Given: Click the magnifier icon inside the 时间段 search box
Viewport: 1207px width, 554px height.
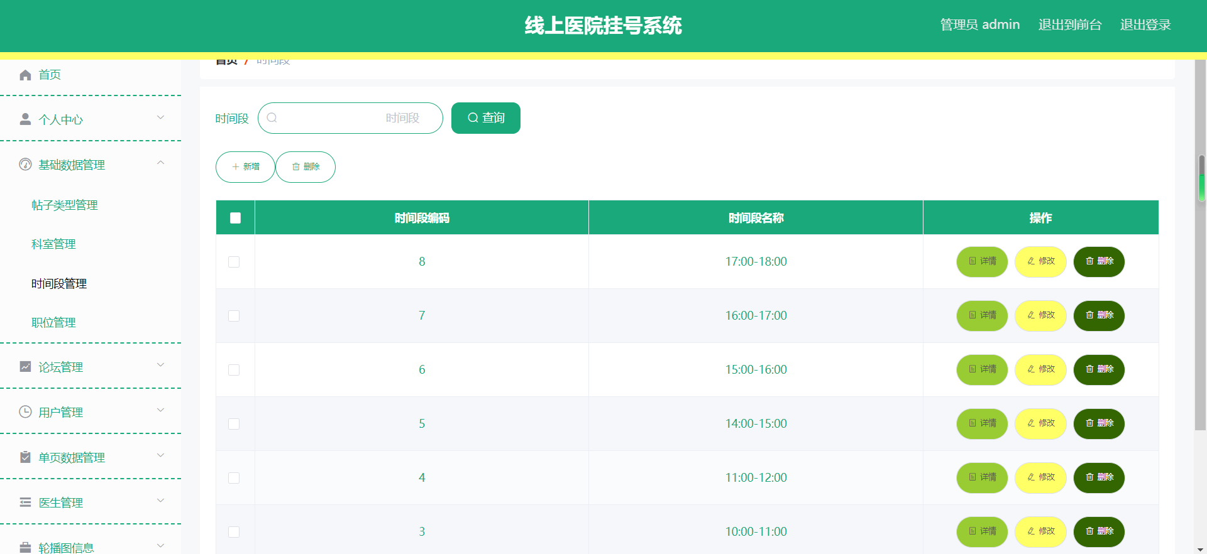Looking at the screenshot, I should coord(272,118).
